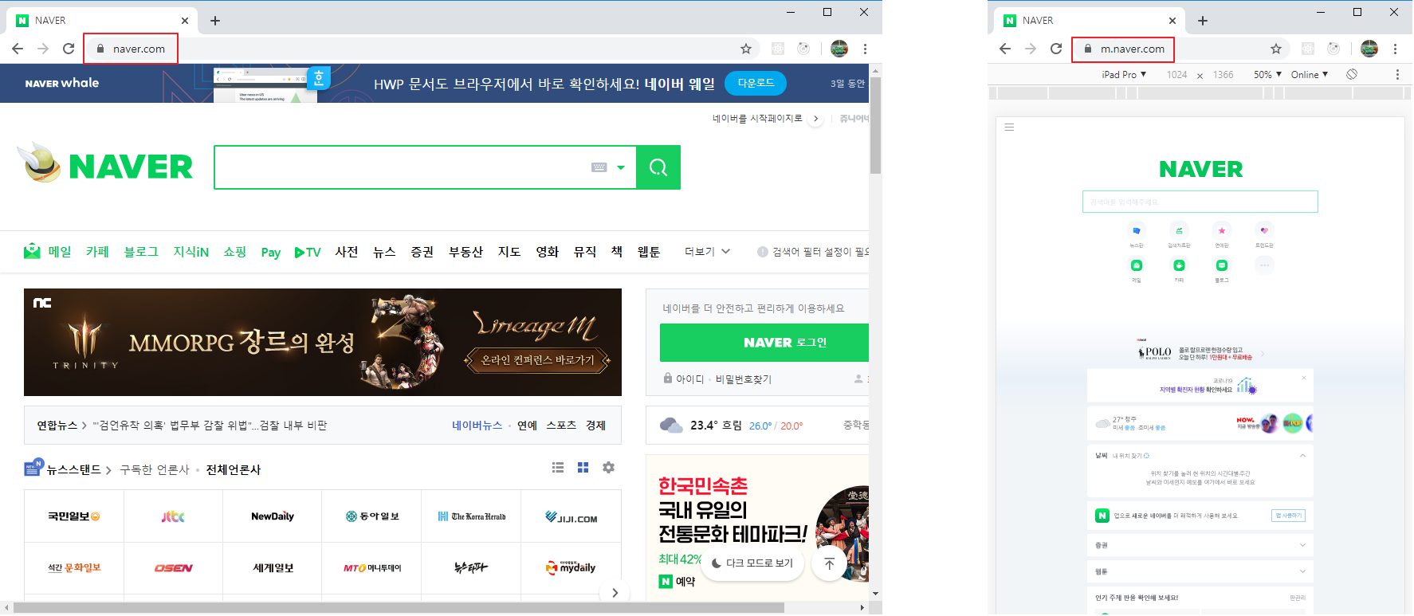Viewport: 1414px width, 616px height.
Task: Reload the page in the left browser window
Action: 69,49
